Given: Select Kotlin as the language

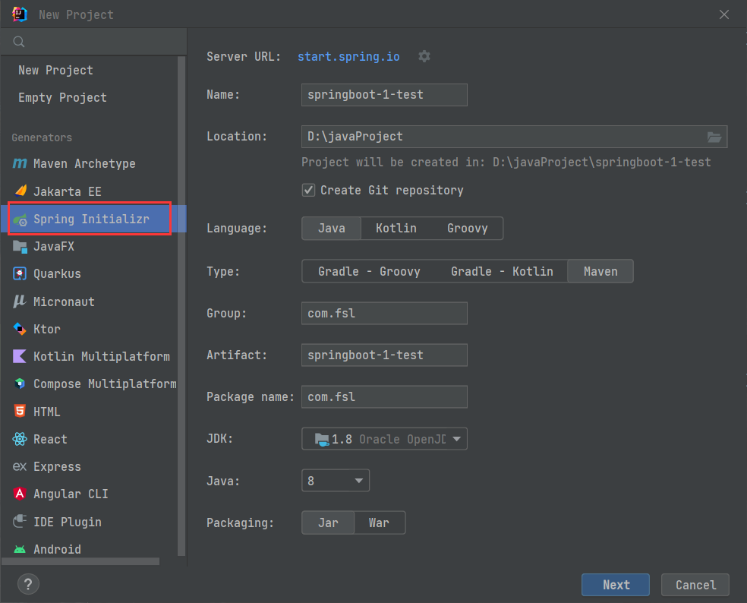Looking at the screenshot, I should coord(396,229).
